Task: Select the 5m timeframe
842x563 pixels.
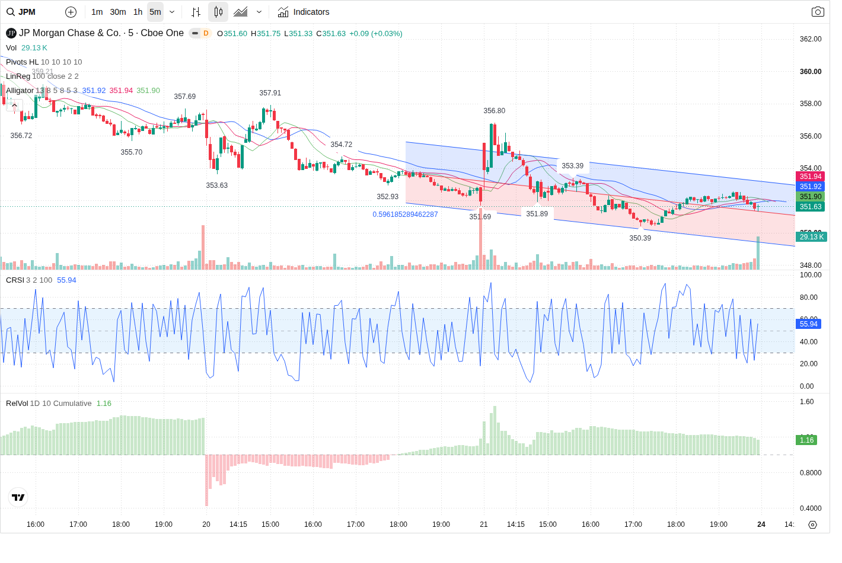Action: (x=155, y=12)
